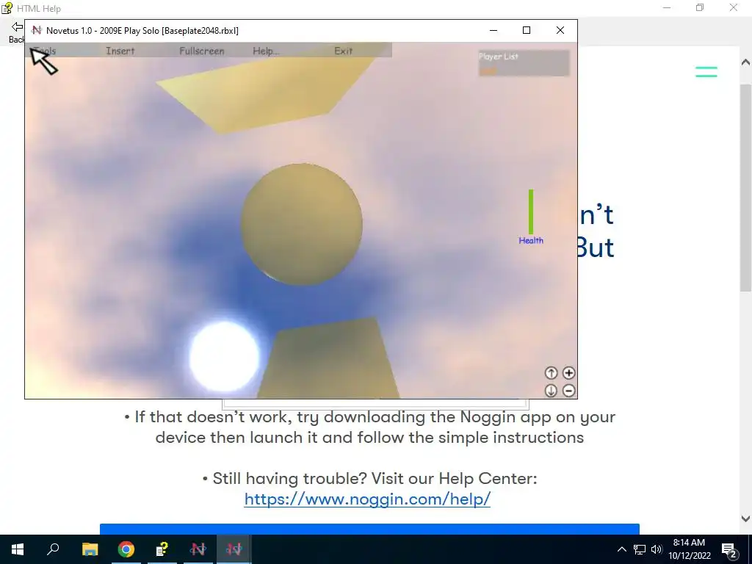752x564 pixels.
Task: Click the network tray icon
Action: [640, 549]
